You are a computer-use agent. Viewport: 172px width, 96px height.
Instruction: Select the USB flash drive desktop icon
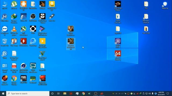point(52,17)
